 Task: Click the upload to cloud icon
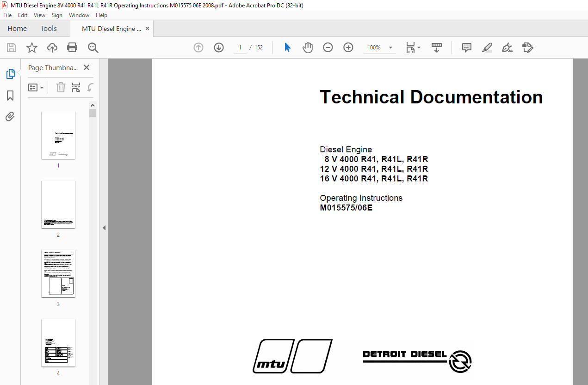point(52,48)
